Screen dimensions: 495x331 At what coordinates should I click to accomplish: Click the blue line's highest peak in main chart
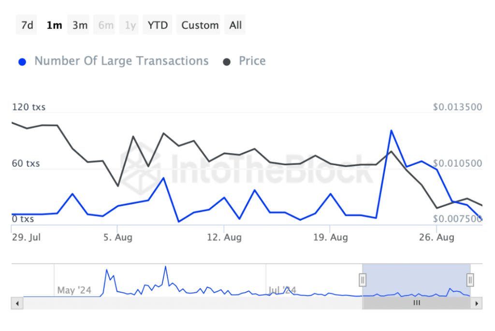391,130
